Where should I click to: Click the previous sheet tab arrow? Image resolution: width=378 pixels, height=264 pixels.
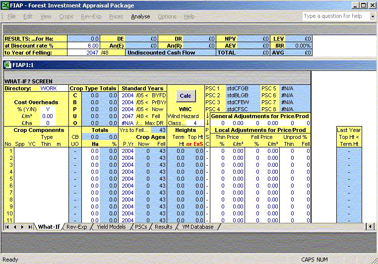click(15, 227)
